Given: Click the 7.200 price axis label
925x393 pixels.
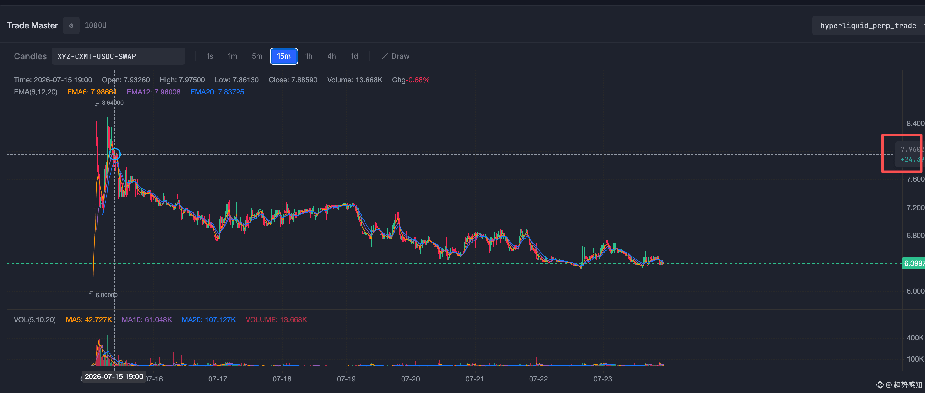Looking at the screenshot, I should (915, 208).
